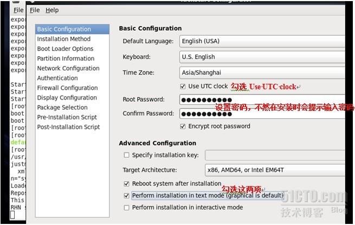Change the Time Zone combo box

tap(262, 72)
